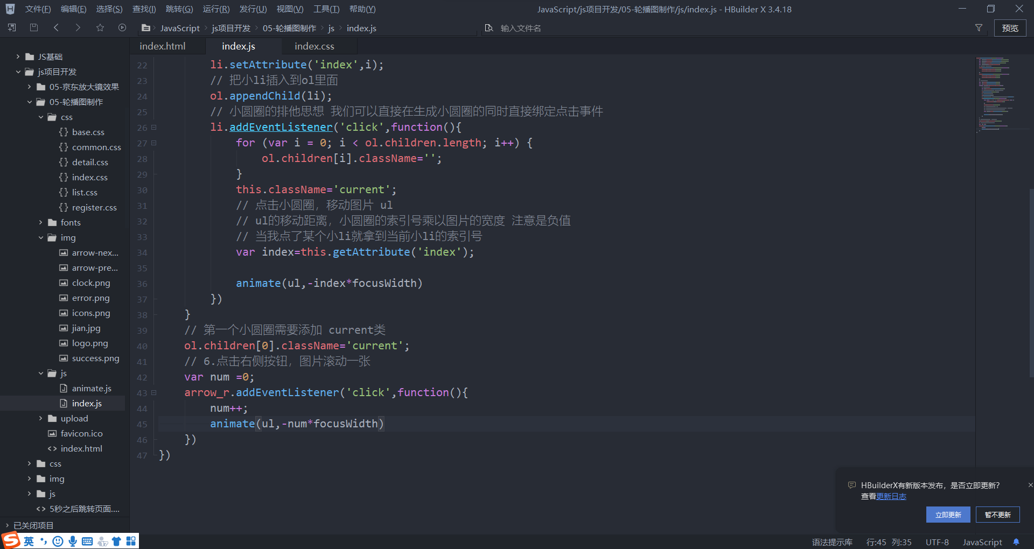Open the filter funnel icon near search
The image size is (1034, 549).
(979, 27)
